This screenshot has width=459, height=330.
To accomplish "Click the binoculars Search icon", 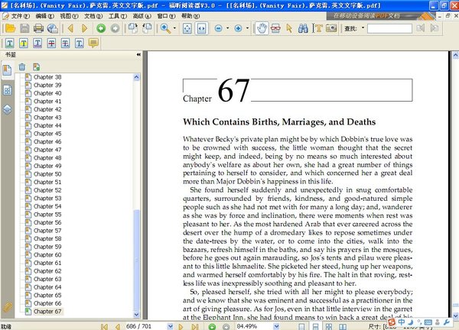I will [x=303, y=28].
